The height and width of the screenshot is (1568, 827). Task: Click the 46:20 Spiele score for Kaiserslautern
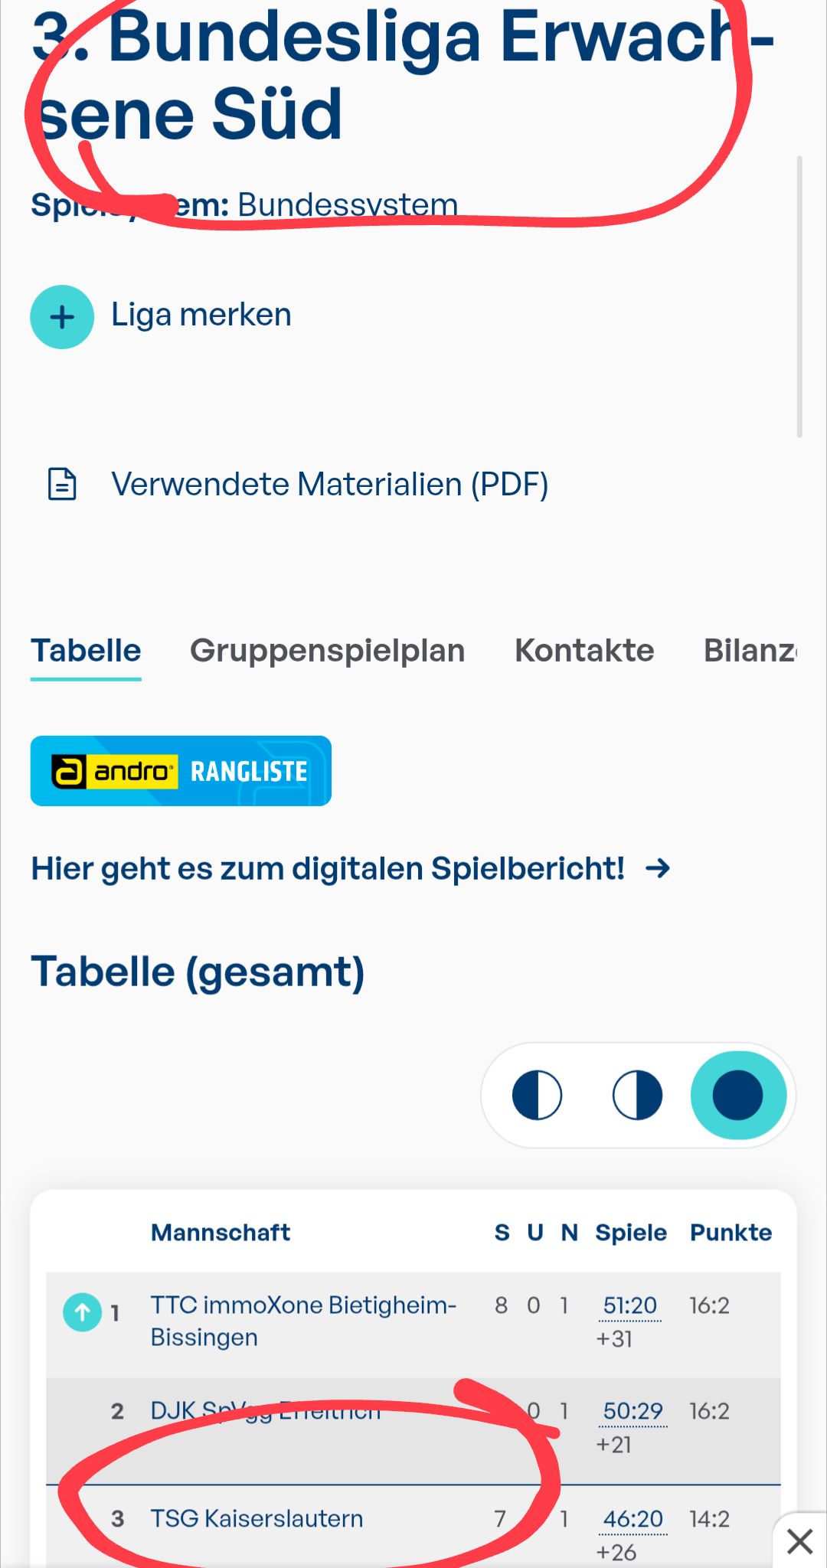click(x=633, y=1519)
